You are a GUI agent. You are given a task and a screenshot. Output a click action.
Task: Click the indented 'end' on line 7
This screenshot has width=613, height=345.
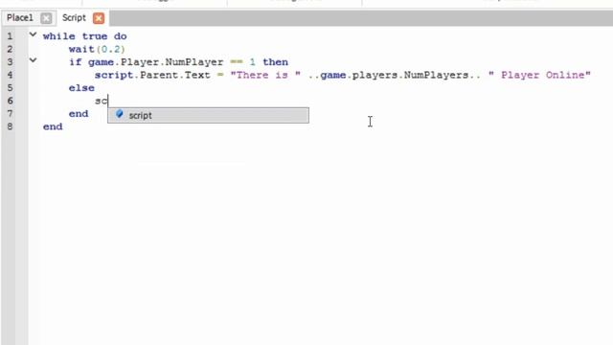79,114
